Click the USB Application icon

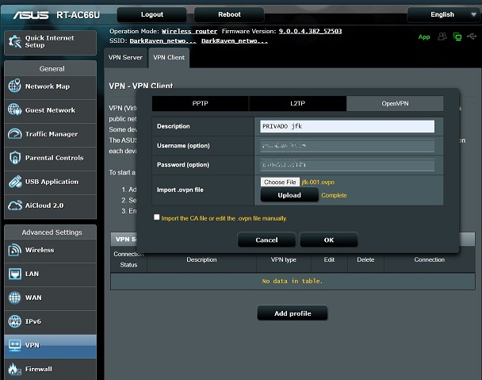tap(14, 182)
